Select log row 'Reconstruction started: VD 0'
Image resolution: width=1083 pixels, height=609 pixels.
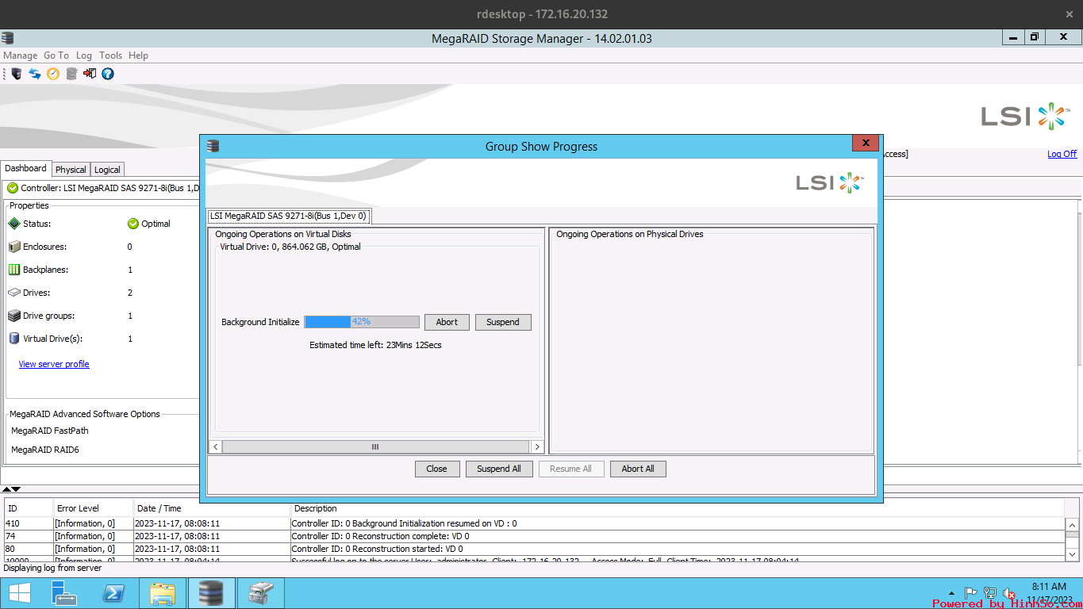coord(535,549)
